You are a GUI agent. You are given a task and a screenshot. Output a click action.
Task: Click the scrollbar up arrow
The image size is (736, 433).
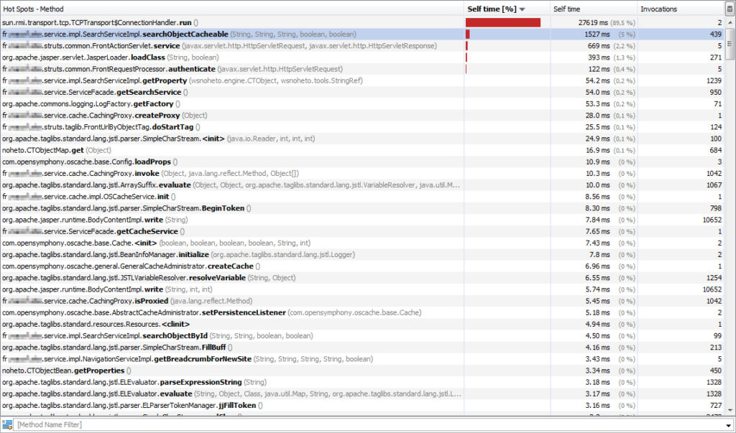pos(730,22)
